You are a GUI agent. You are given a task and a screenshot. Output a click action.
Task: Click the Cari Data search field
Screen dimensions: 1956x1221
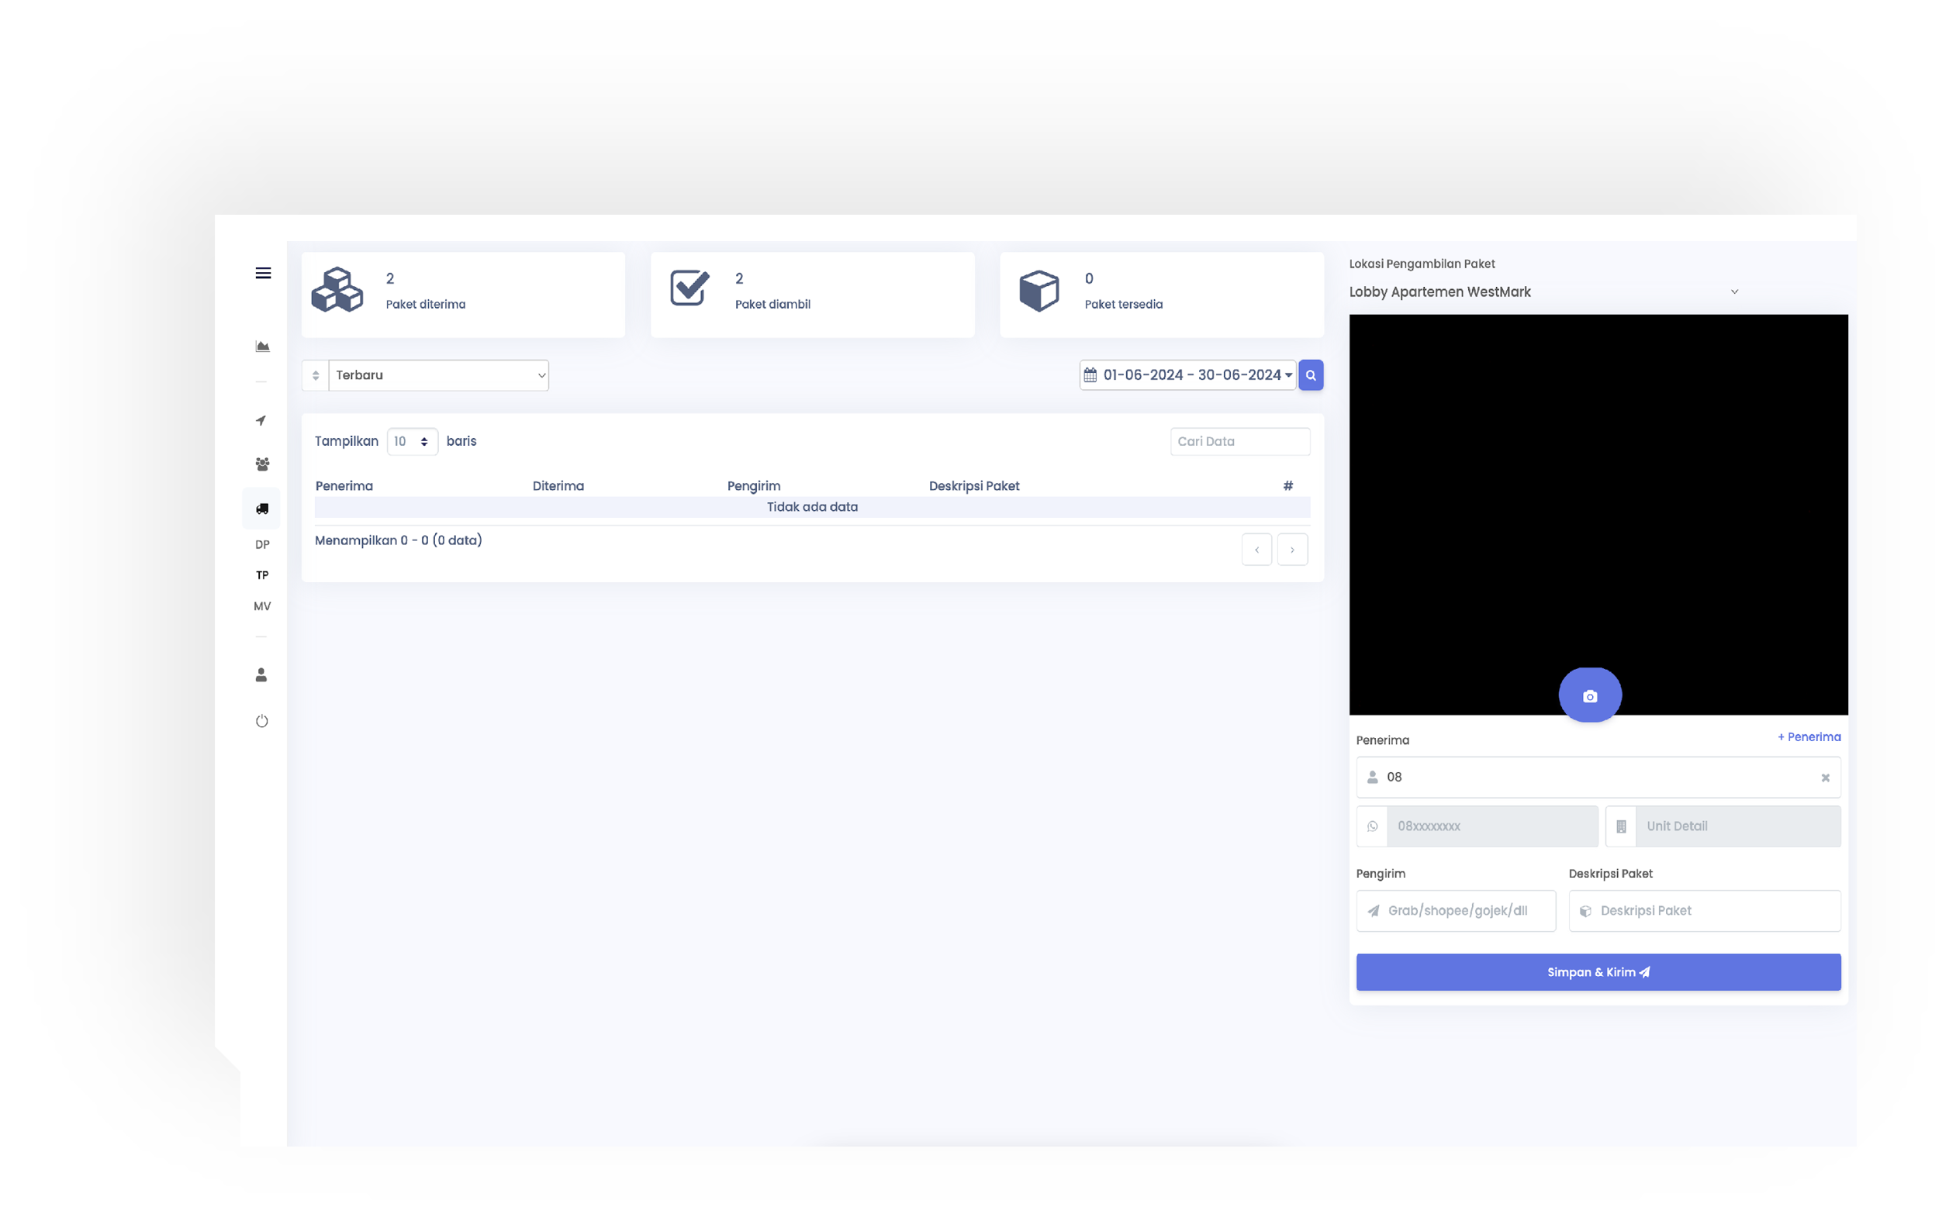pos(1239,442)
